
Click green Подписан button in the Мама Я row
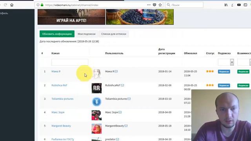[243, 72]
